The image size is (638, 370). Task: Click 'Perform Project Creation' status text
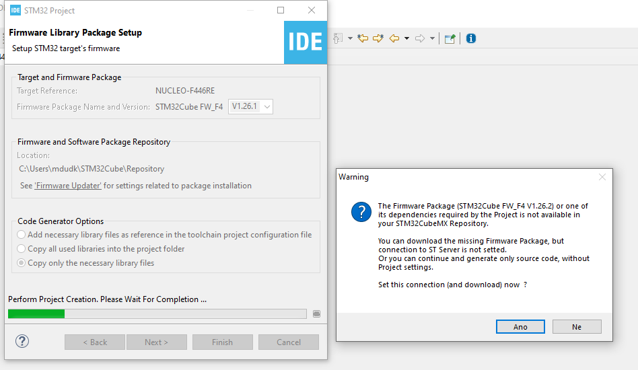(108, 299)
